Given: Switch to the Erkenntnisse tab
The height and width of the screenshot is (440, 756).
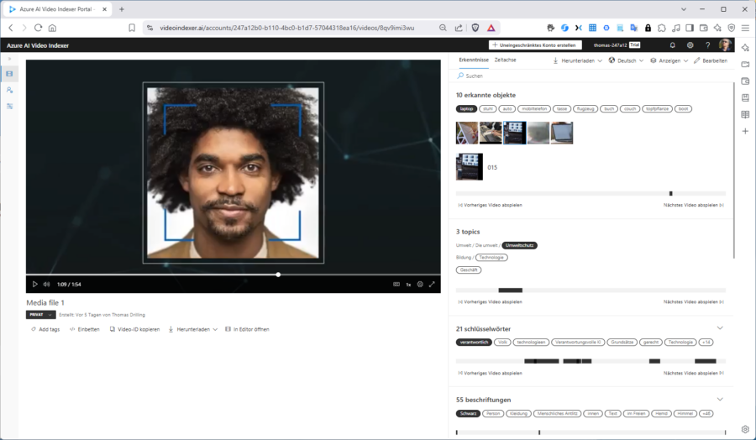Looking at the screenshot, I should (x=473, y=60).
